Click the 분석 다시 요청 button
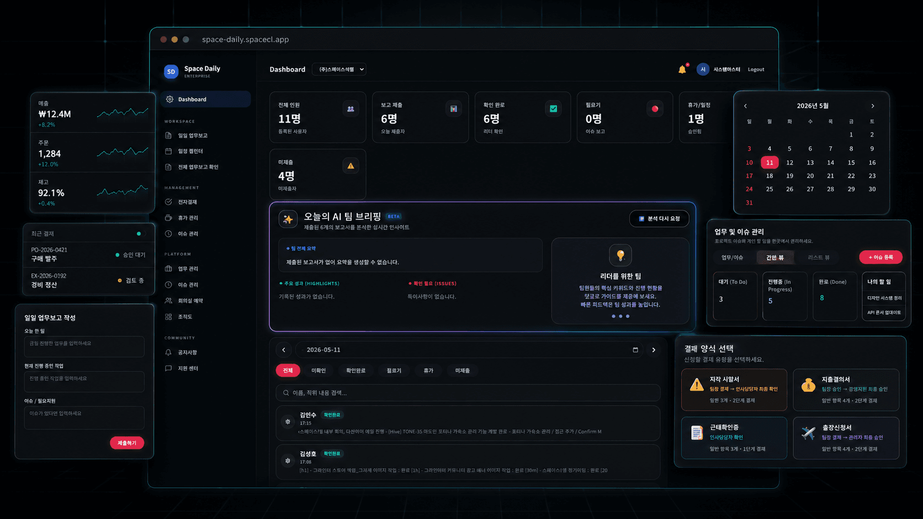Viewport: 923px width, 519px height. (x=659, y=219)
